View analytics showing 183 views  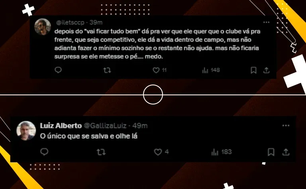222,152
